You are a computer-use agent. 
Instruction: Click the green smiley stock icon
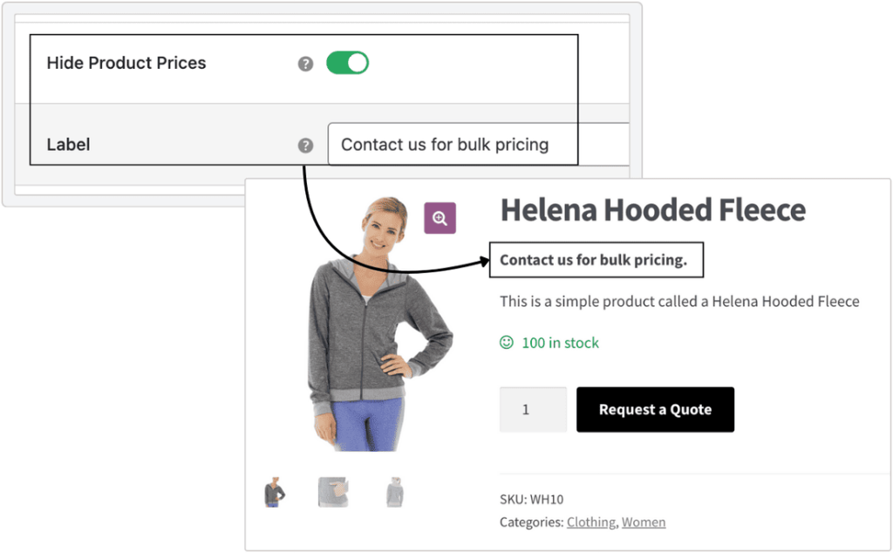pos(506,343)
